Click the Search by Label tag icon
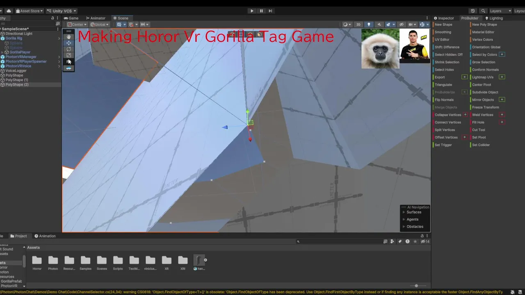This screenshot has height=295, width=525. pos(400,242)
